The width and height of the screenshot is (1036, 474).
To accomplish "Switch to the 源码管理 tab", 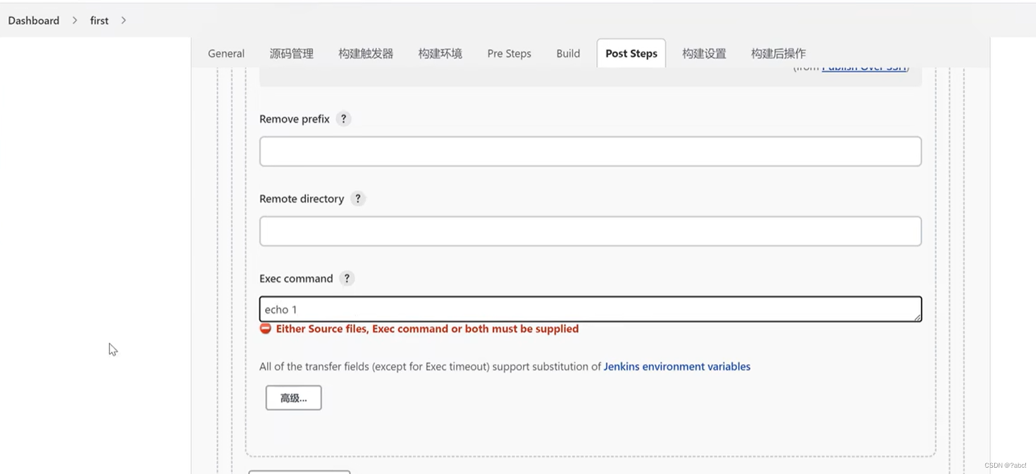I will tap(292, 54).
